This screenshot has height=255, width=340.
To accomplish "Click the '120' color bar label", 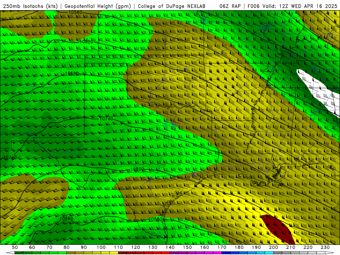I will (136, 247).
